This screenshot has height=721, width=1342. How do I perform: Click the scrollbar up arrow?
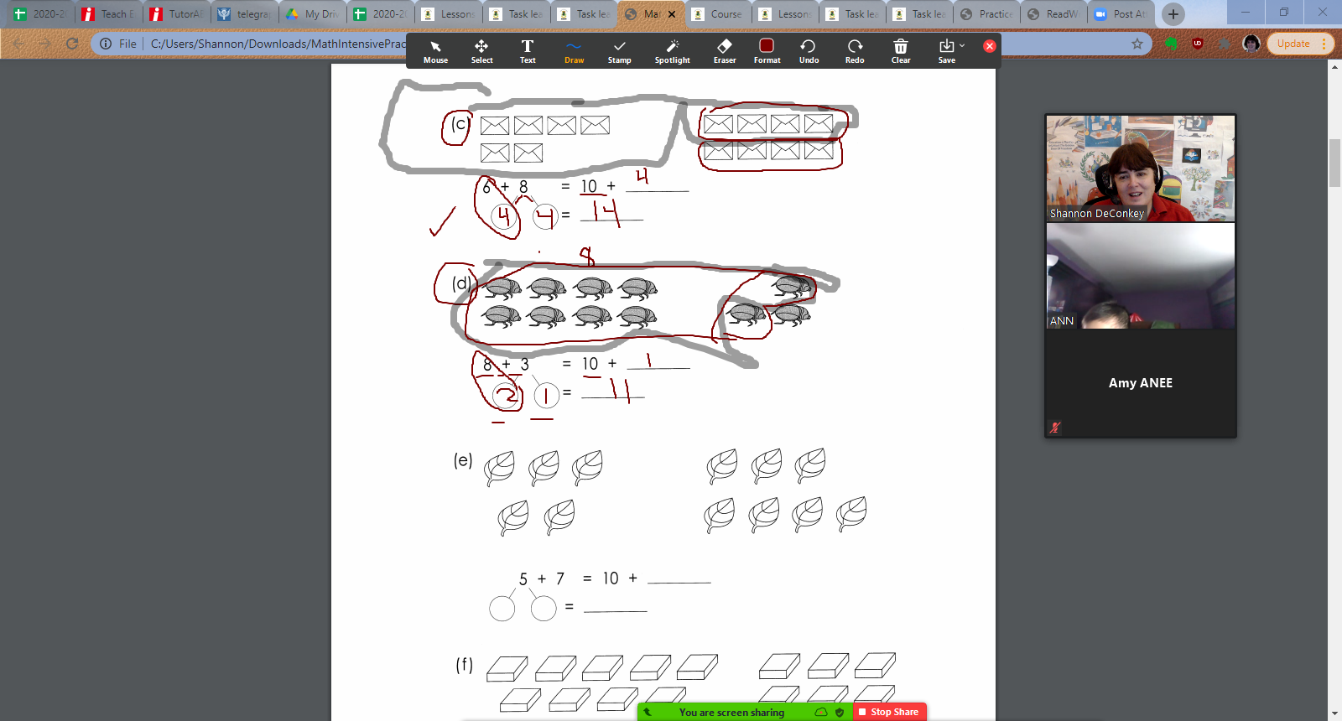click(x=1334, y=67)
